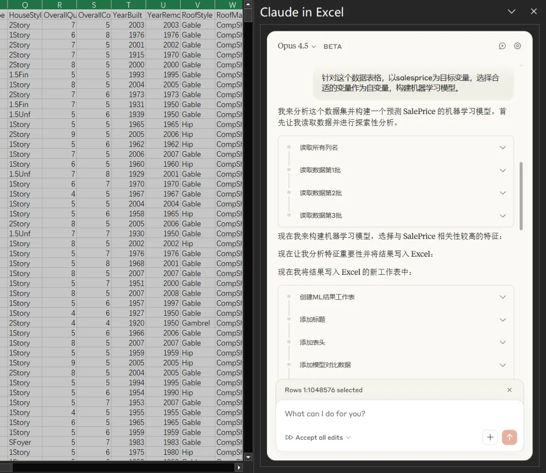Viewport: 546px width, 473px height.
Task: Click the YearBuilt cell showing 1927
Action: (128, 313)
